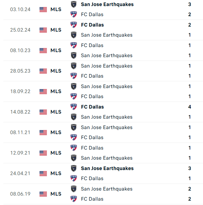Click San Jose Earthquakes crest in 08.10.23 match
Viewport: 203px width, 205px height.
[74, 55]
